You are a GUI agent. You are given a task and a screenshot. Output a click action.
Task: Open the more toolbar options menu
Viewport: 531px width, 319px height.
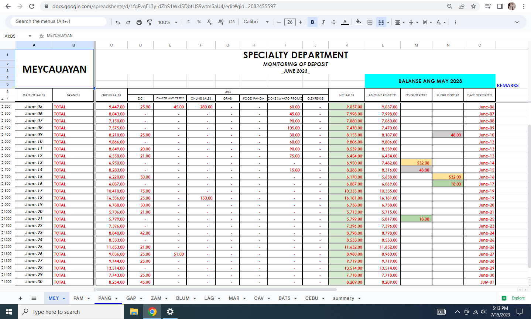[x=455, y=22]
